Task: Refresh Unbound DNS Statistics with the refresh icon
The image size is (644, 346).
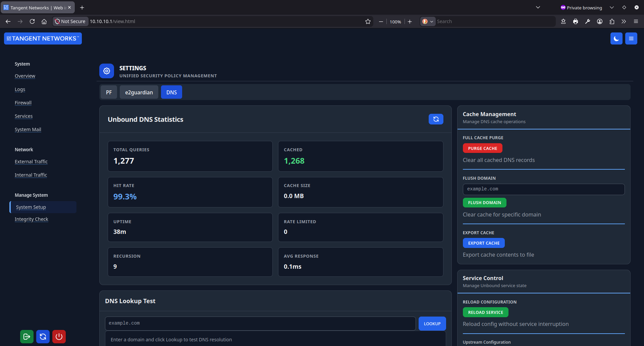Action: click(435, 119)
